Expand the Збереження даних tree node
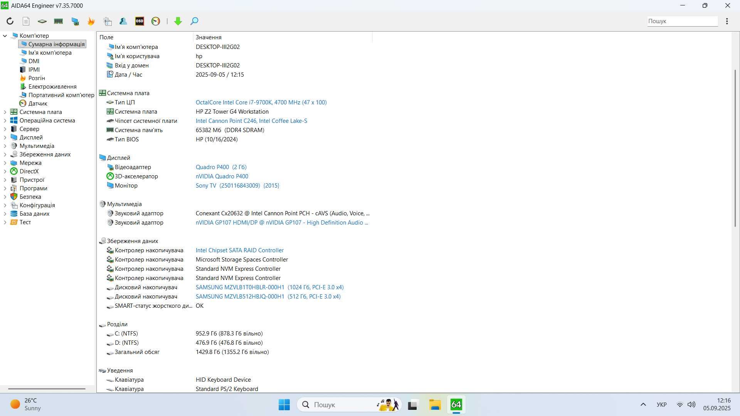This screenshot has width=740, height=416. click(5, 154)
